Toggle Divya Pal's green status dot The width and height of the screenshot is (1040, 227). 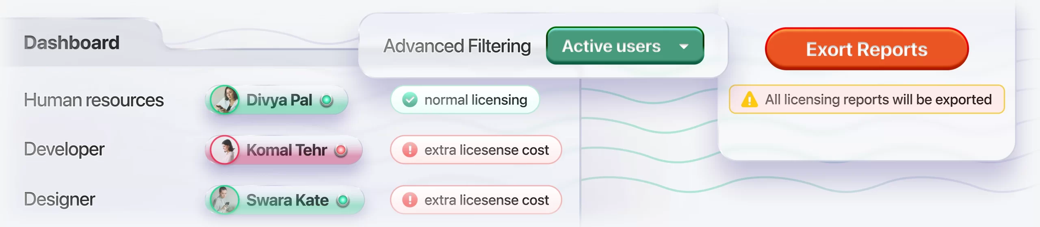(x=327, y=100)
